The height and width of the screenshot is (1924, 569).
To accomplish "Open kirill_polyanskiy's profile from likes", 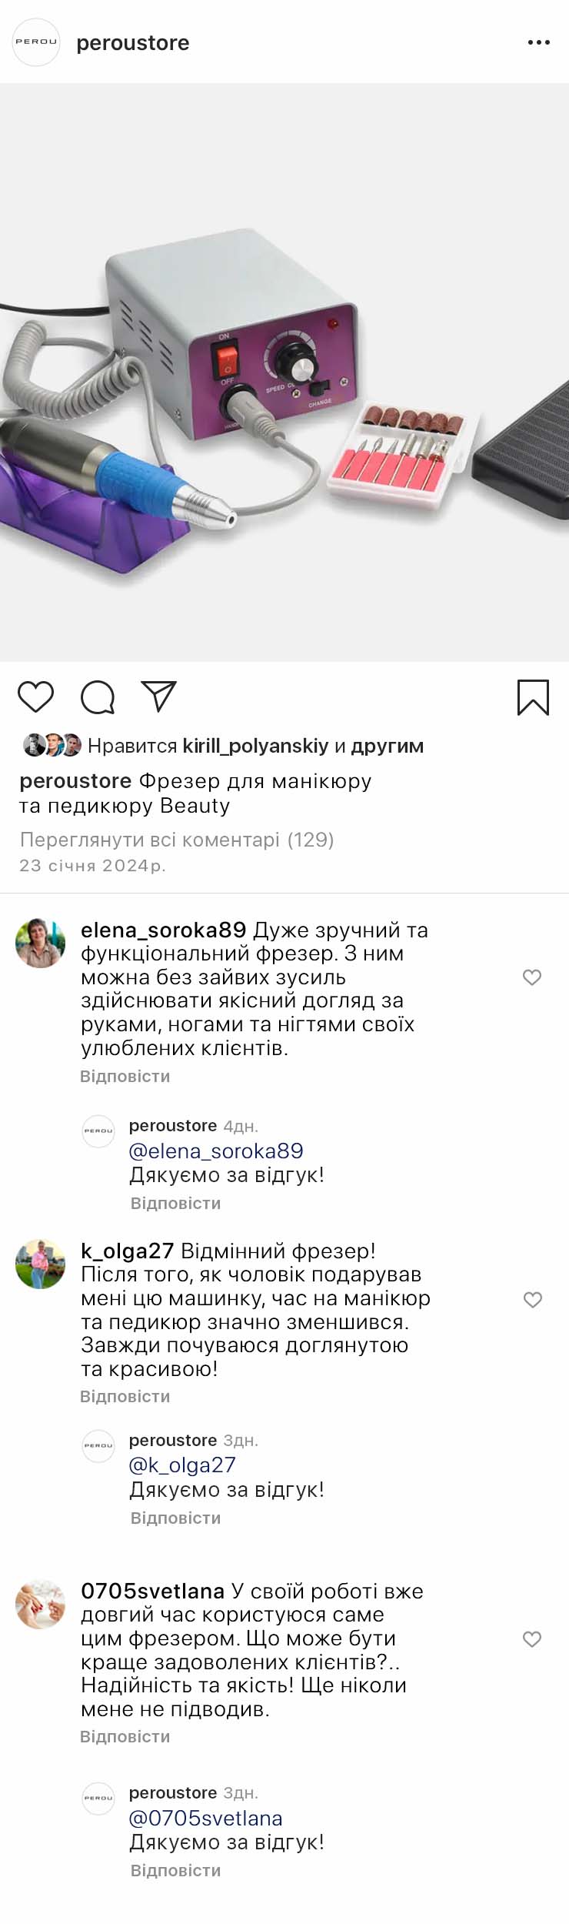I will [x=255, y=746].
